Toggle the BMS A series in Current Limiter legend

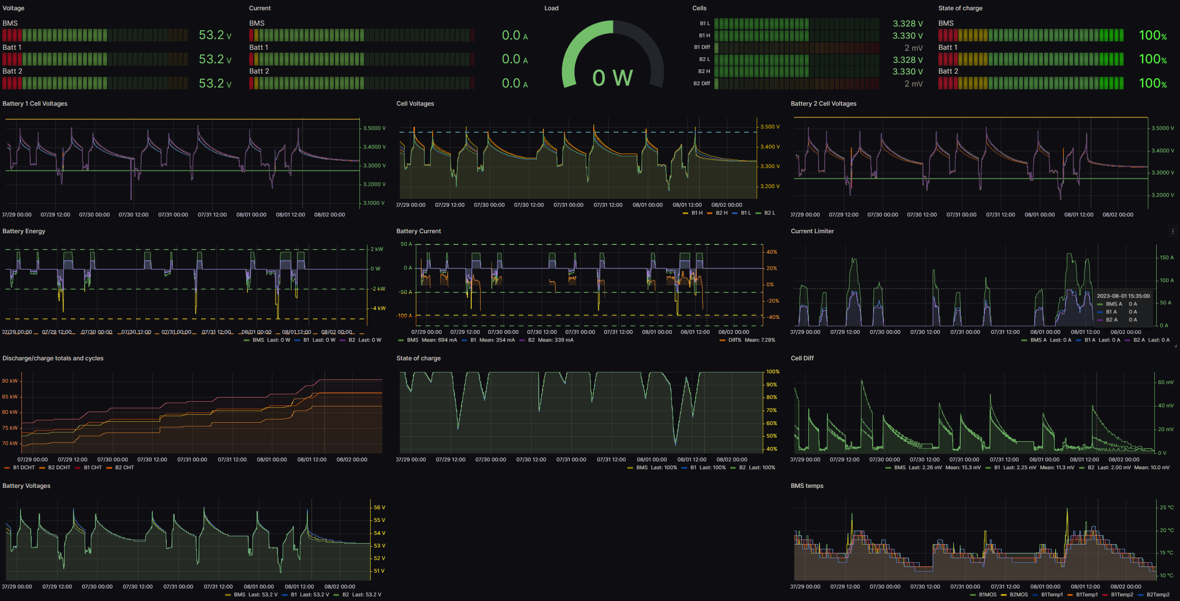point(1038,340)
